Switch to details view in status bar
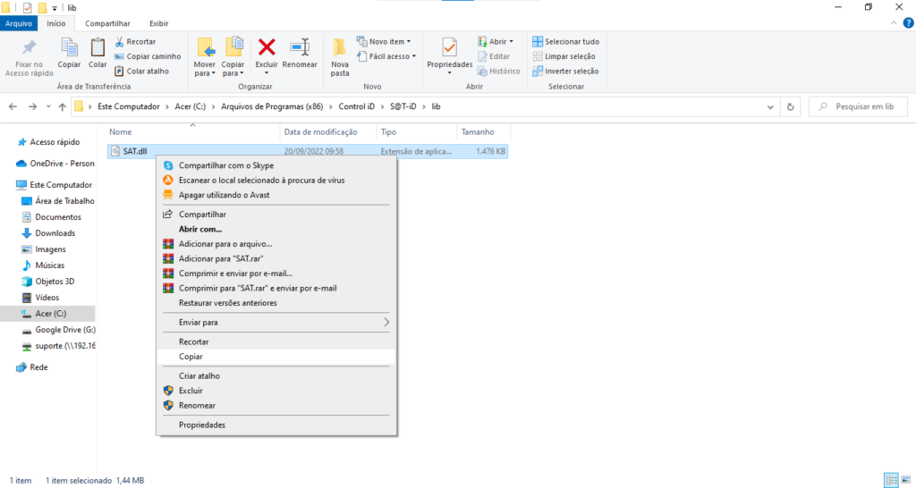The image size is (916, 488). [890, 480]
